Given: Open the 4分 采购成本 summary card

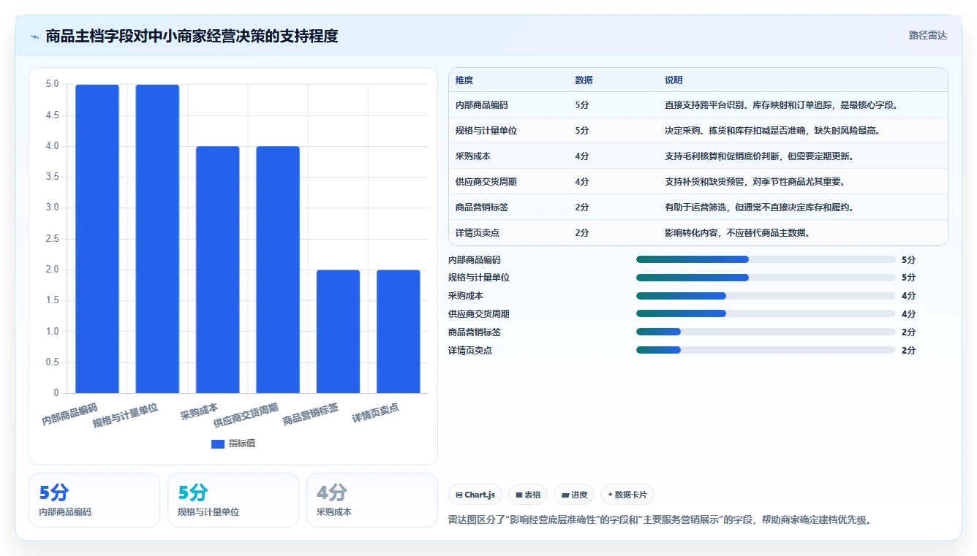Looking at the screenshot, I should 372,500.
